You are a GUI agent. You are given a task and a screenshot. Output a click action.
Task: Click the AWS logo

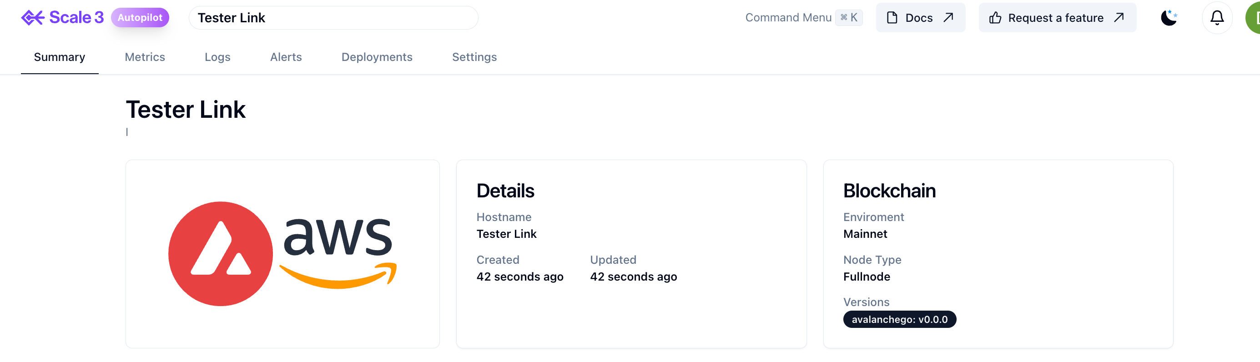click(338, 253)
